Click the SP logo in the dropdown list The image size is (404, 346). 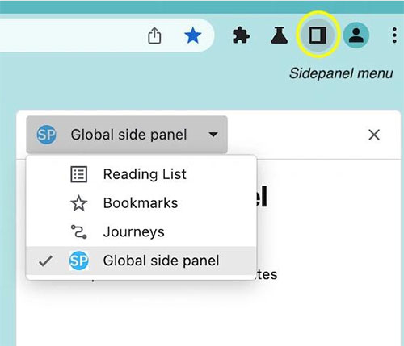78,261
